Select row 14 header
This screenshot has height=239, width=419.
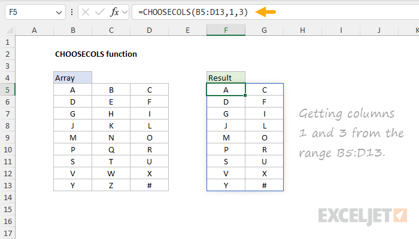pos(7,197)
